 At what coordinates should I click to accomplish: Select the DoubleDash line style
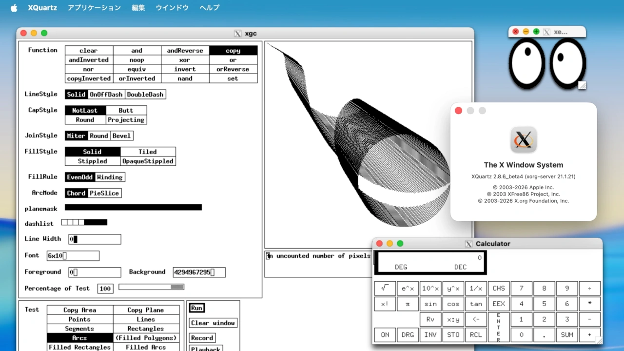(x=145, y=94)
